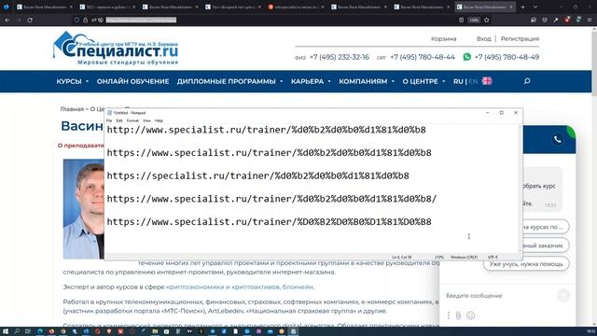Open the shield tracking protection icon

(x=76, y=20)
